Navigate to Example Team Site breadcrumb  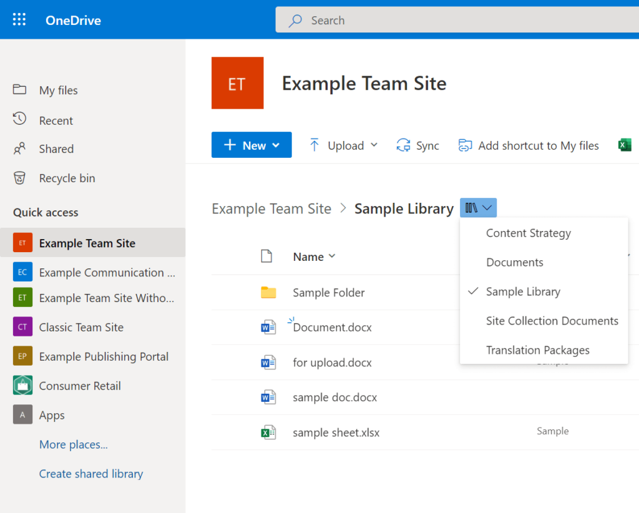[x=271, y=208]
